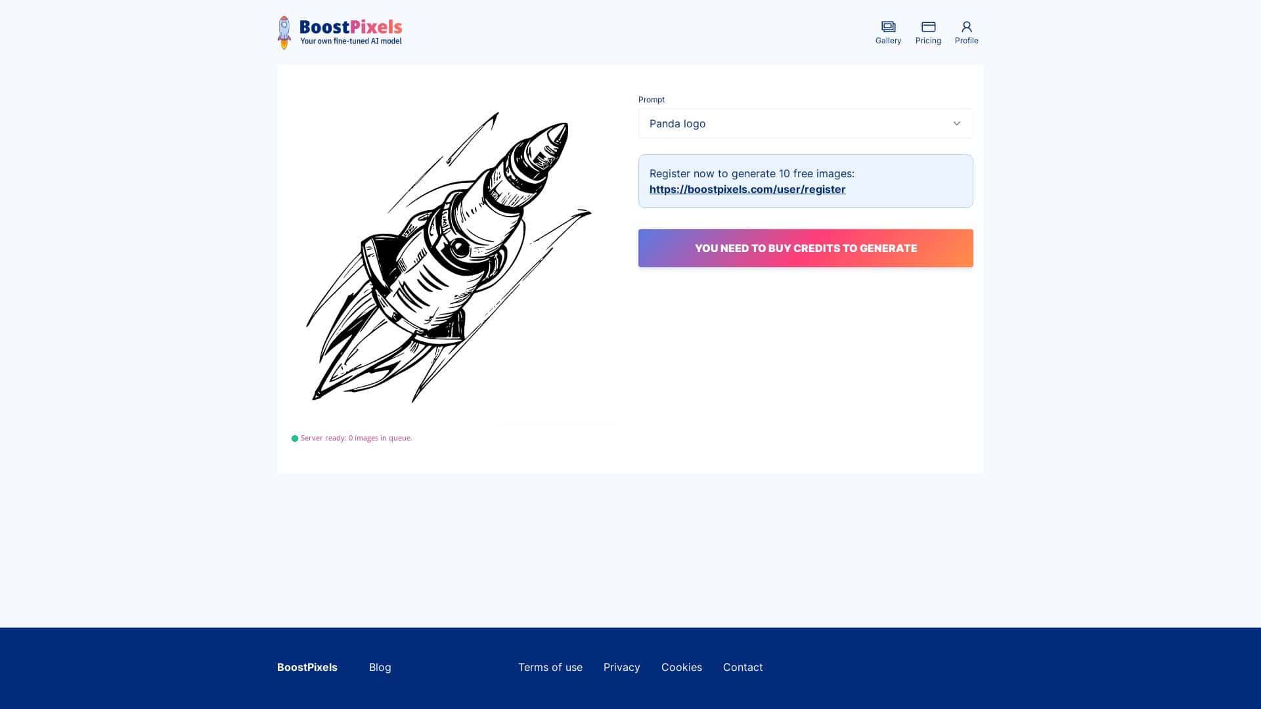Viewport: 1261px width, 709px height.
Task: Open the Privacy policy link
Action: click(x=621, y=667)
